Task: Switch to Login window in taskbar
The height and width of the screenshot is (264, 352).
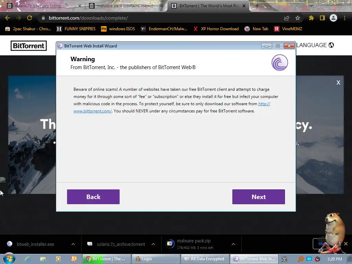Action: pyautogui.click(x=156, y=259)
